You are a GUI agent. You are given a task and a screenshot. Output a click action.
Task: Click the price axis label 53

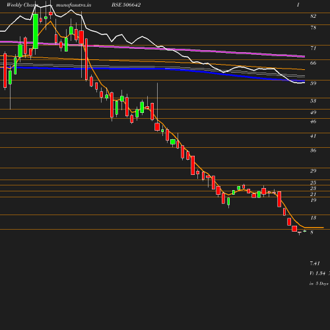(313, 101)
